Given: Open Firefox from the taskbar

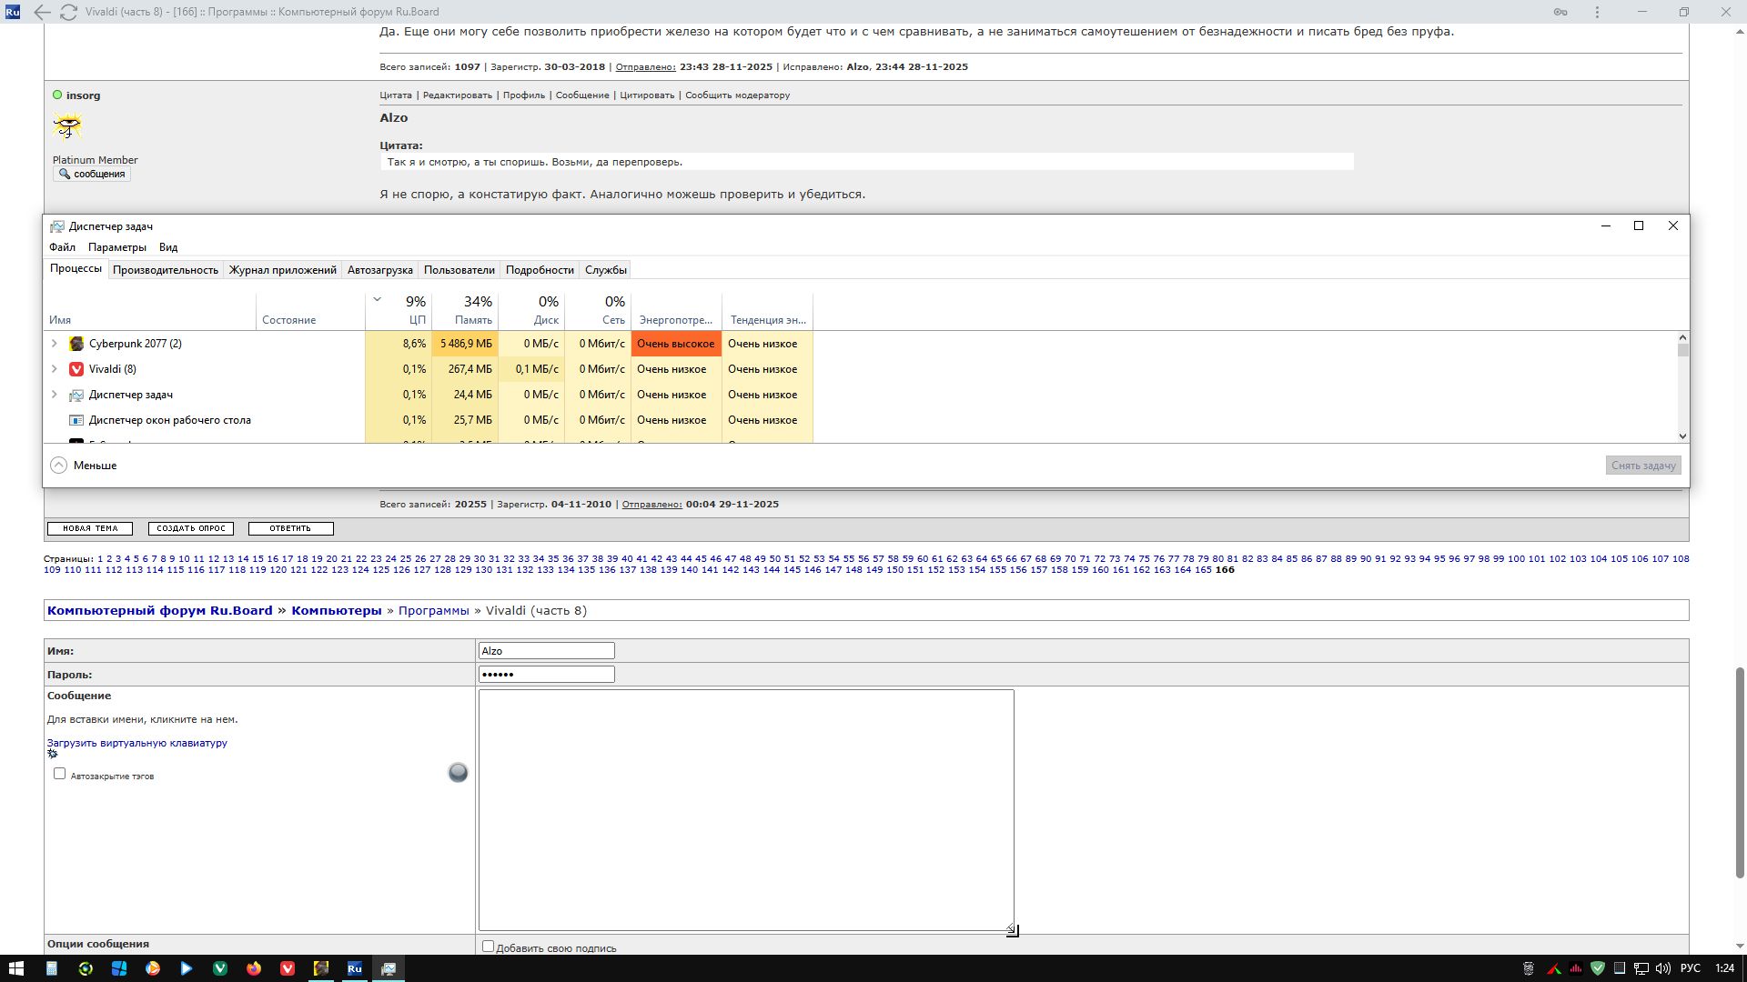Looking at the screenshot, I should tap(254, 968).
